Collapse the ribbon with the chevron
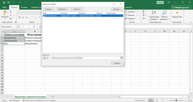Screen dimensions: 193x102 pos(191,22)
